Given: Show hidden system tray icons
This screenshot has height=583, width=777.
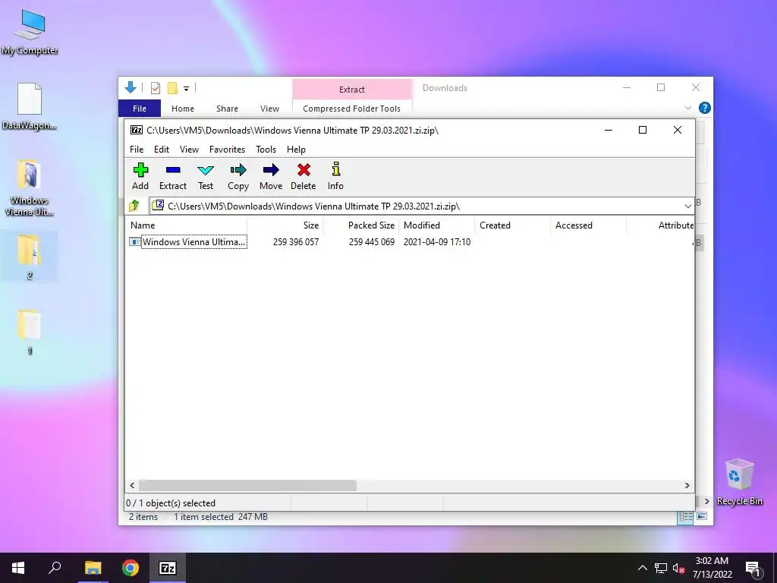Looking at the screenshot, I should click(x=642, y=568).
